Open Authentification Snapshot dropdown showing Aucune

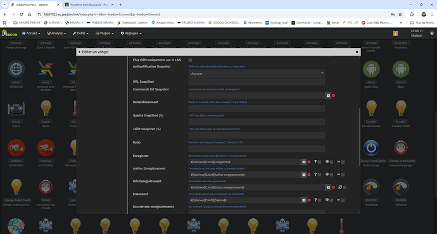pos(256,73)
